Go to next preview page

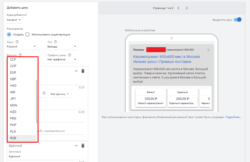tap(187, 8)
